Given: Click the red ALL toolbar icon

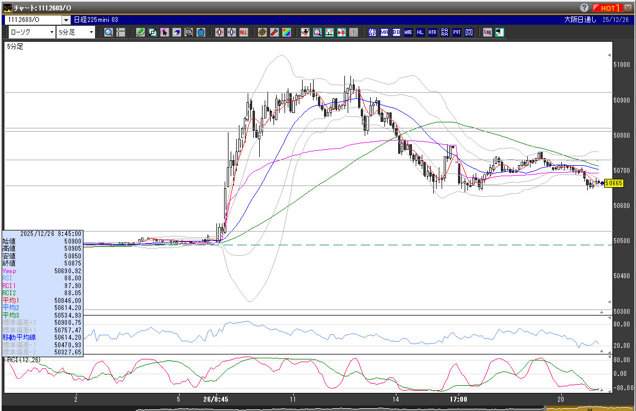Looking at the screenshot, I should click(243, 32).
